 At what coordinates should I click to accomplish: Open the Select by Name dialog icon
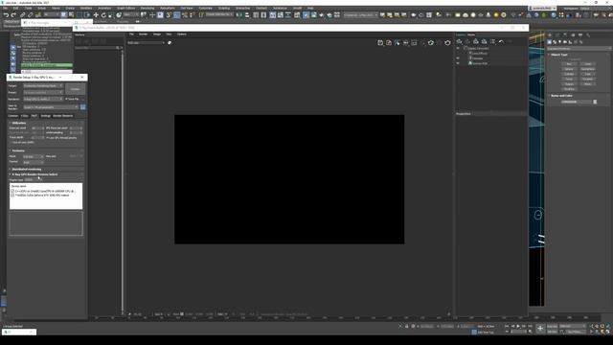pos(71,15)
